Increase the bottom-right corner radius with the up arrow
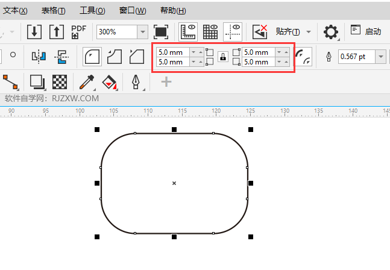The width and height of the screenshot is (390, 270). pos(286,62)
